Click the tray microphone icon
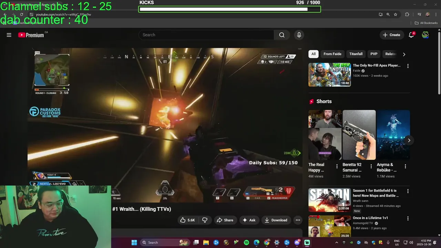 tap(388, 242)
